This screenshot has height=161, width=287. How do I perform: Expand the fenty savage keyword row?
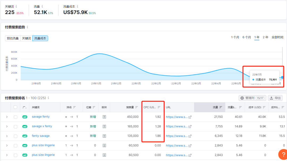click(7, 136)
